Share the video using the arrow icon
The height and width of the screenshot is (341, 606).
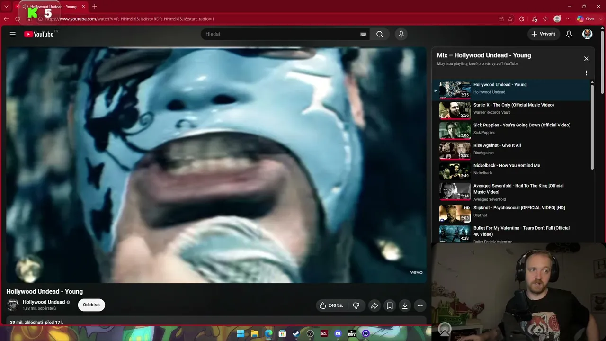pyautogui.click(x=374, y=305)
